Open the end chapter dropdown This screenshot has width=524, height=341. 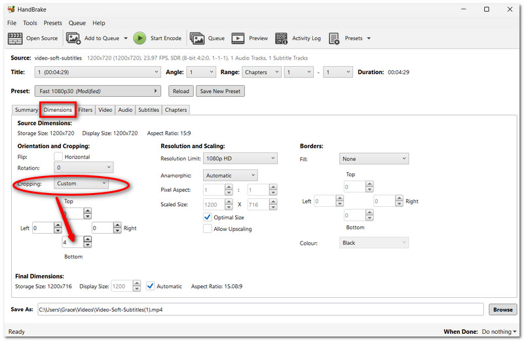(x=338, y=72)
